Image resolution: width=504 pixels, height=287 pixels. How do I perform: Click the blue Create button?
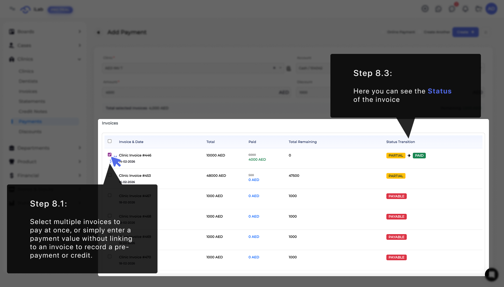pyautogui.click(x=465, y=32)
